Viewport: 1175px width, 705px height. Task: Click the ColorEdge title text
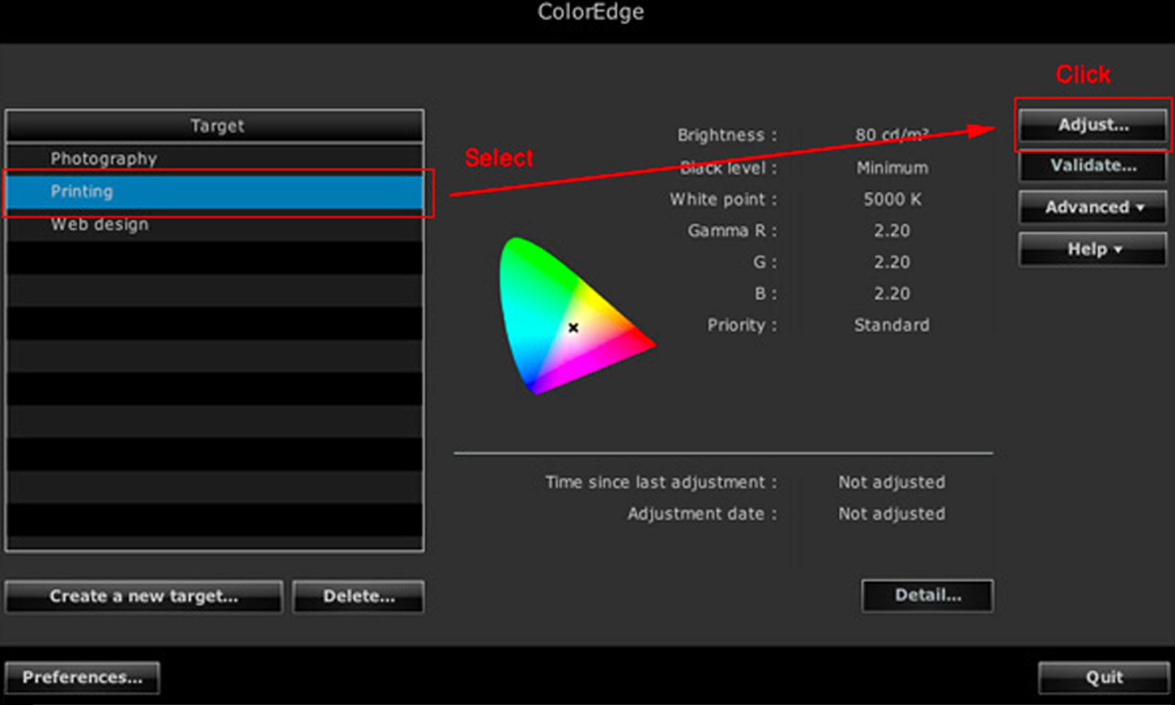click(591, 13)
